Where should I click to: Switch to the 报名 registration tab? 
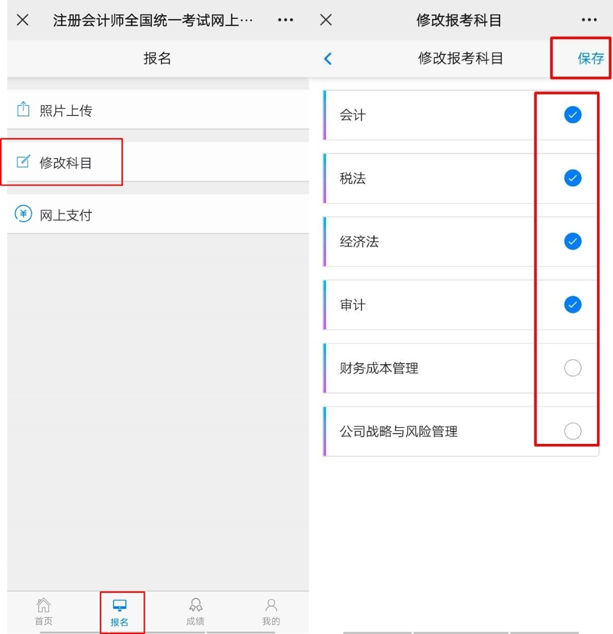120,612
